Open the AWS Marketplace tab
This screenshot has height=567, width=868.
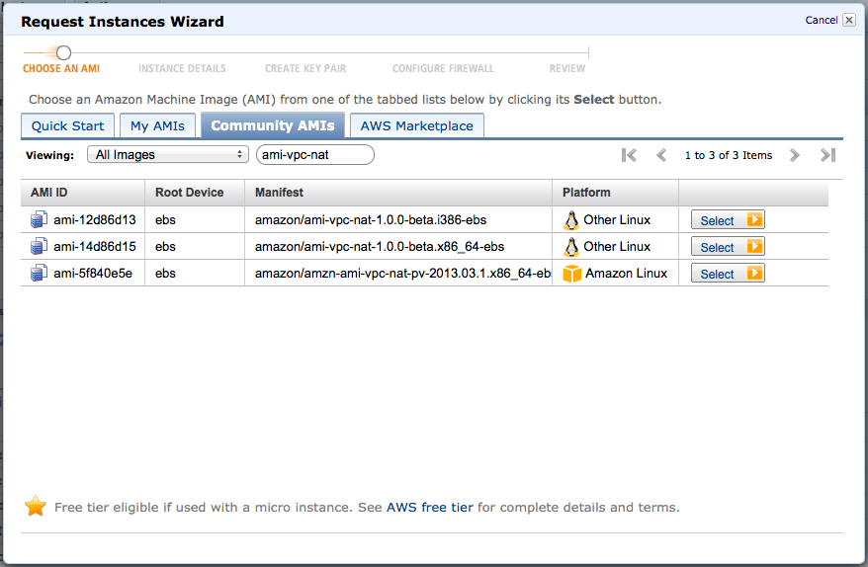(x=417, y=125)
